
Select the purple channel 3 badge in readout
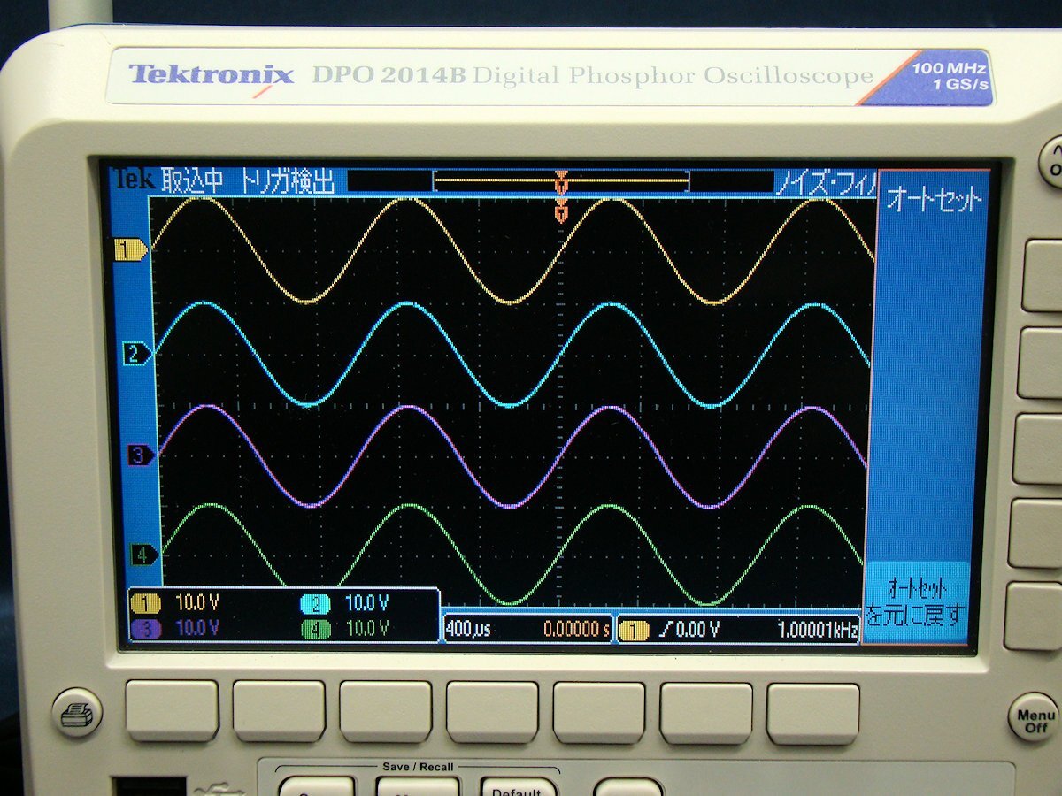click(x=146, y=627)
